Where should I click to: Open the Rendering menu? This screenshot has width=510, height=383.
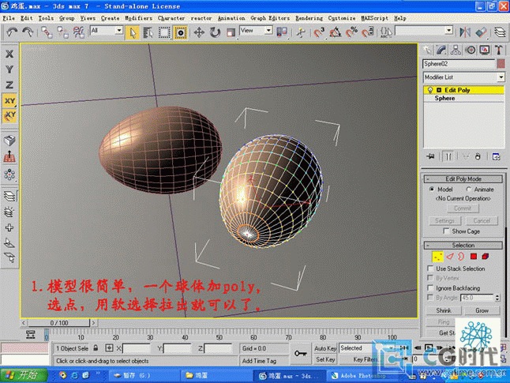click(x=309, y=18)
